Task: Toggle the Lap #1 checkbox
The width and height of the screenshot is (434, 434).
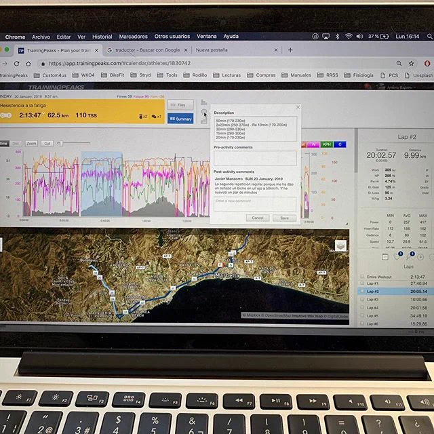Action: 362,283
